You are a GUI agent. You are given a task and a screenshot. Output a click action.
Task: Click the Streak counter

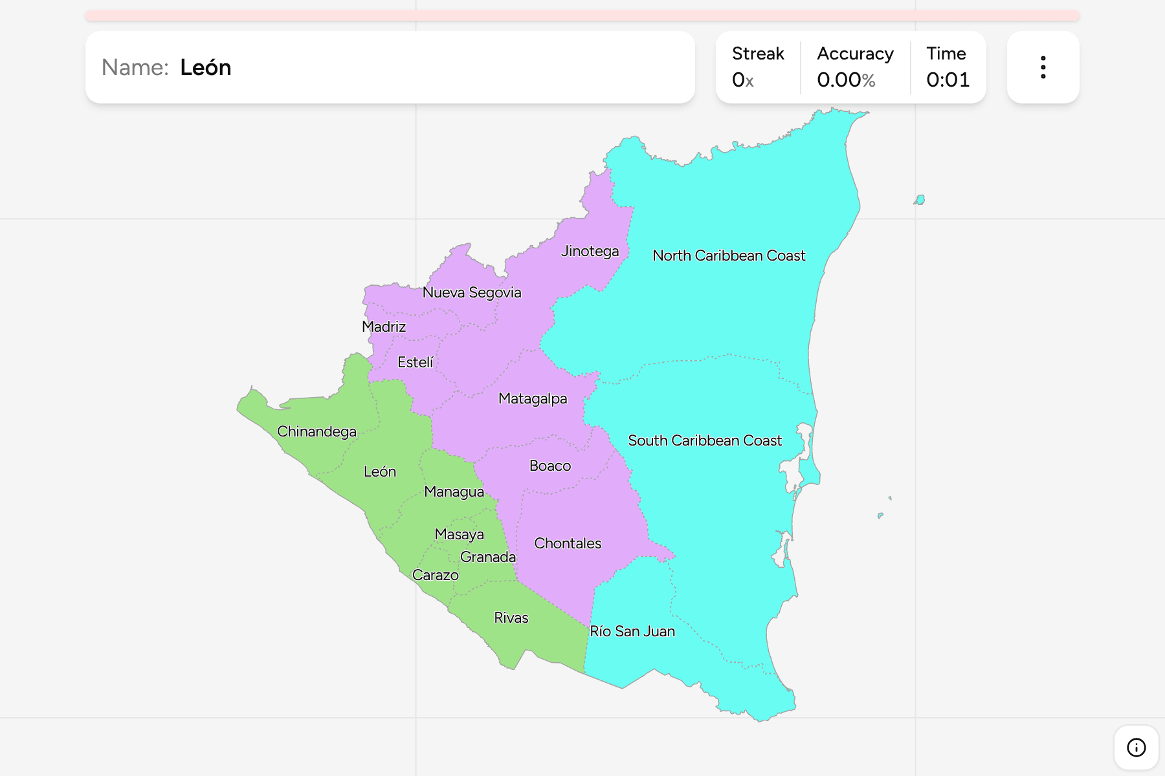[x=758, y=67]
